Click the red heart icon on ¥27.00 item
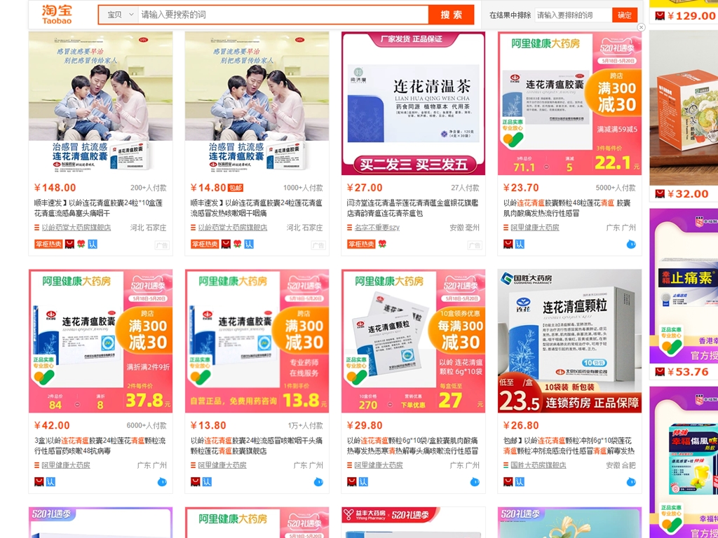Screen dimensions: 718x538 pyautogui.click(x=382, y=244)
